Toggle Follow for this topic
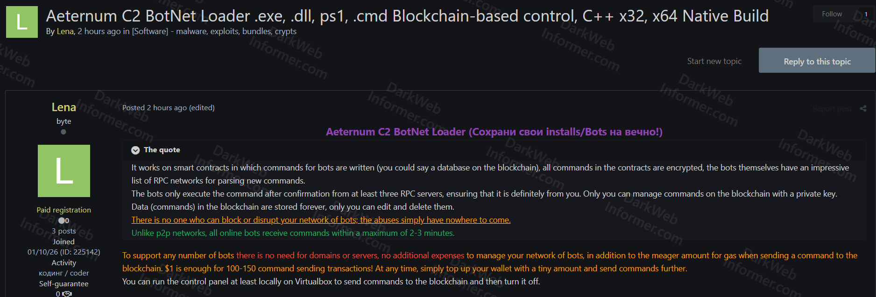This screenshot has height=297, width=876. point(832,14)
